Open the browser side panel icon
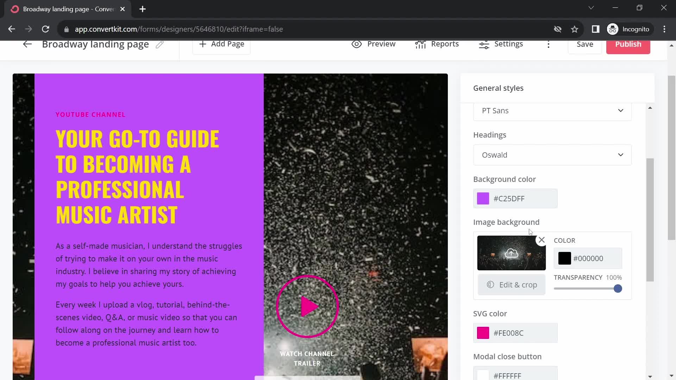676x380 pixels. (x=595, y=29)
